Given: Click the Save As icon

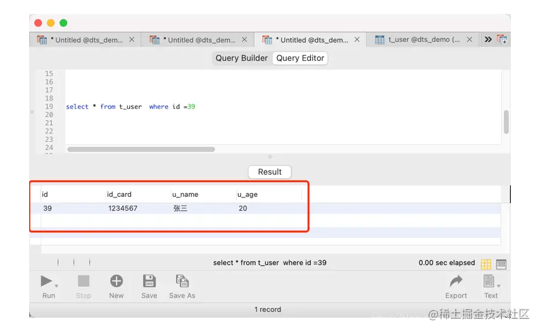Looking at the screenshot, I should pos(182,281).
